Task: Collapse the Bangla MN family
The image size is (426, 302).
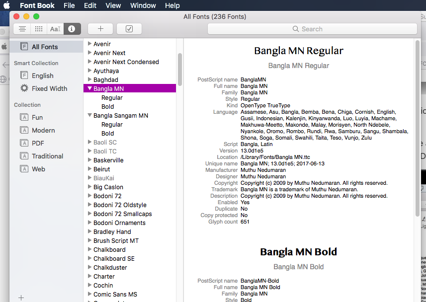Action: [x=89, y=88]
